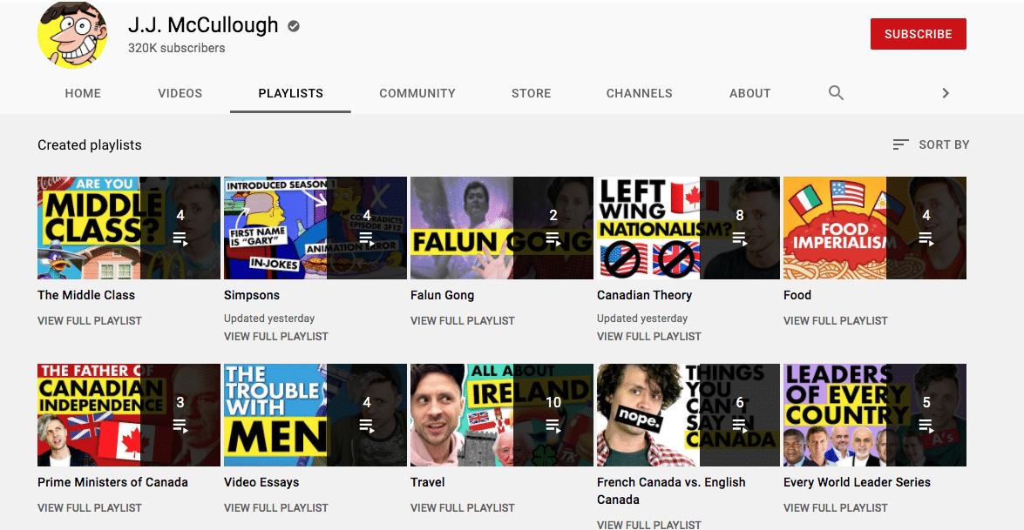Viewport: 1024px width, 530px height.
Task: Open The Trouble With Men thumbnail
Action: point(315,414)
